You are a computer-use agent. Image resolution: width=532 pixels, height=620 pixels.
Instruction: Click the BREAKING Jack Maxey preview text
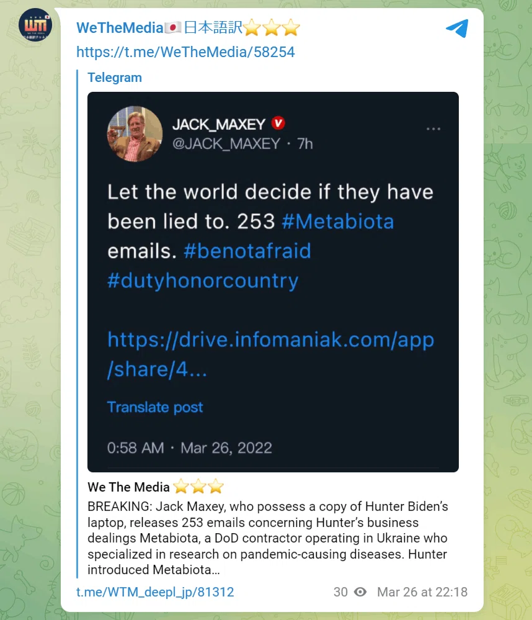point(268,538)
